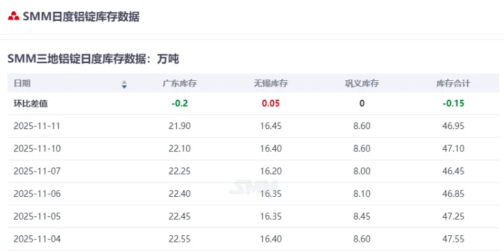The width and height of the screenshot is (504, 251).
Task: Sort the table by the 日期 column arrows
Action: 124,84
